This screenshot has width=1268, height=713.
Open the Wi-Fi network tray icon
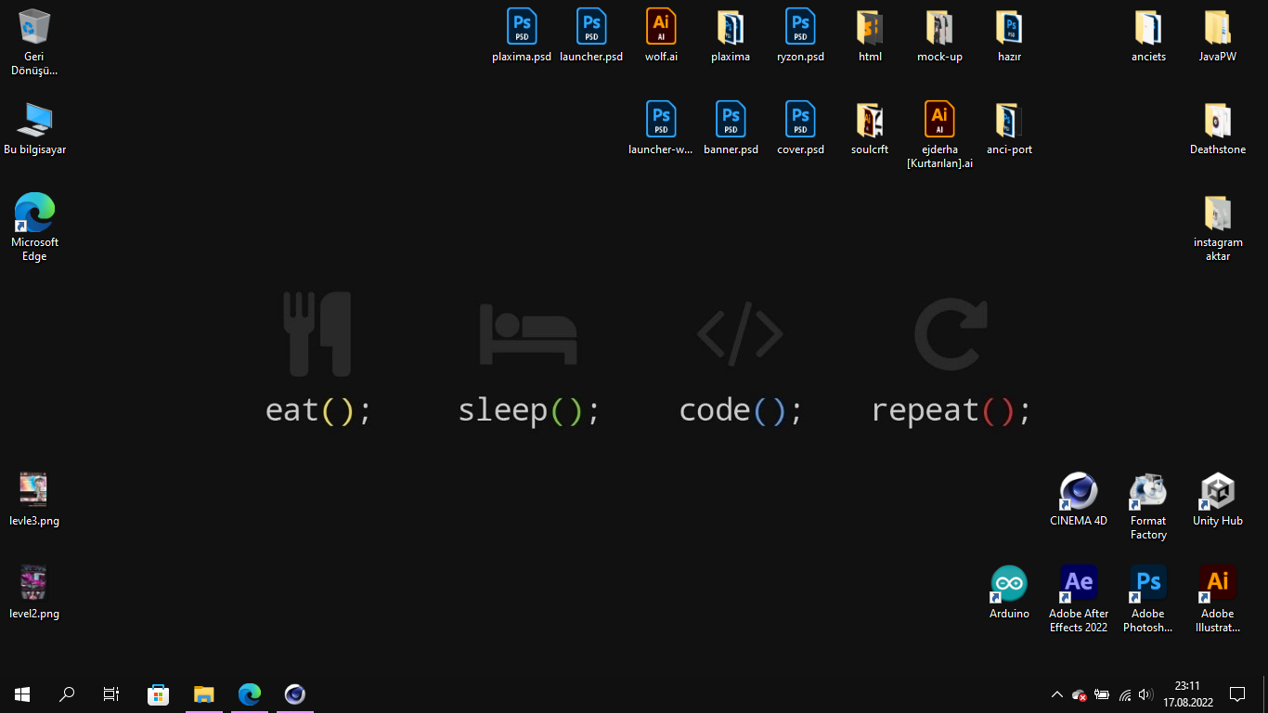point(1125,694)
